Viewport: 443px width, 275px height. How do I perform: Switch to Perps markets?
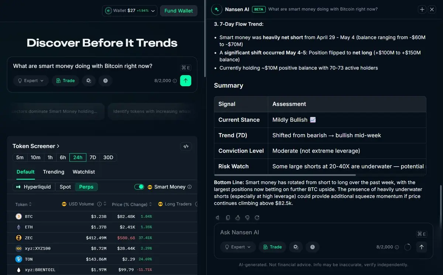click(86, 187)
